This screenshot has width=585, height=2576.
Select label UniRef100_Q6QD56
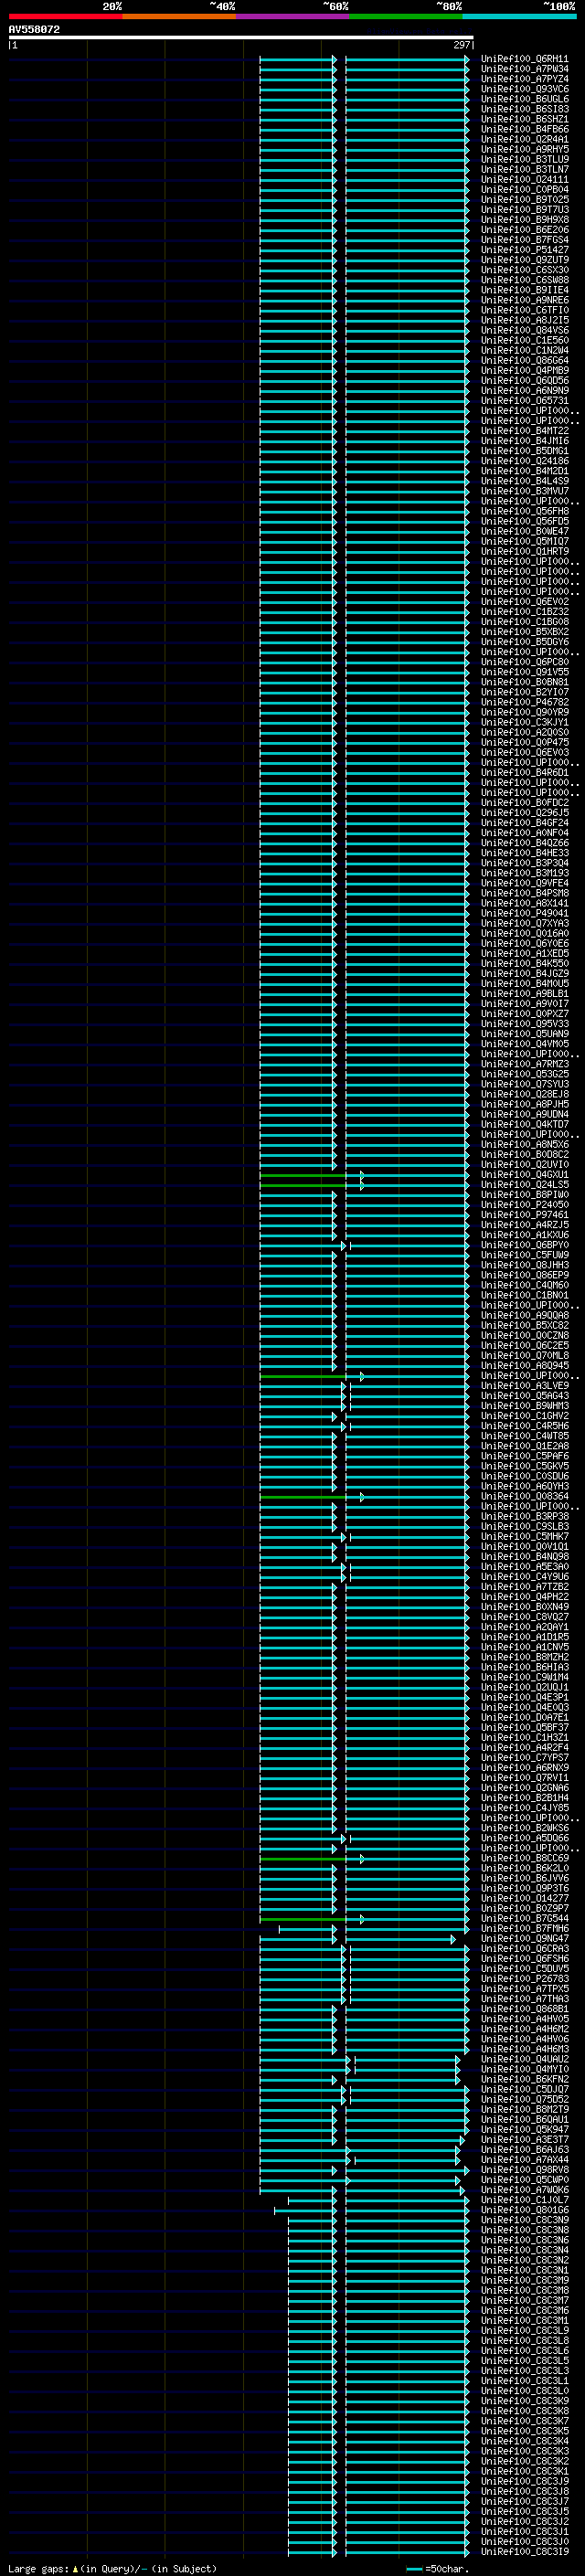(525, 380)
